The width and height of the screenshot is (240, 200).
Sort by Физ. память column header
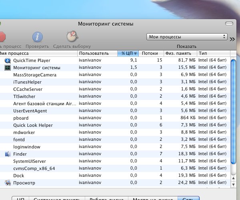click(180, 54)
